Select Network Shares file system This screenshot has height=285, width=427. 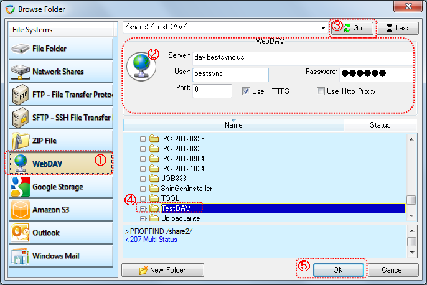point(61,72)
